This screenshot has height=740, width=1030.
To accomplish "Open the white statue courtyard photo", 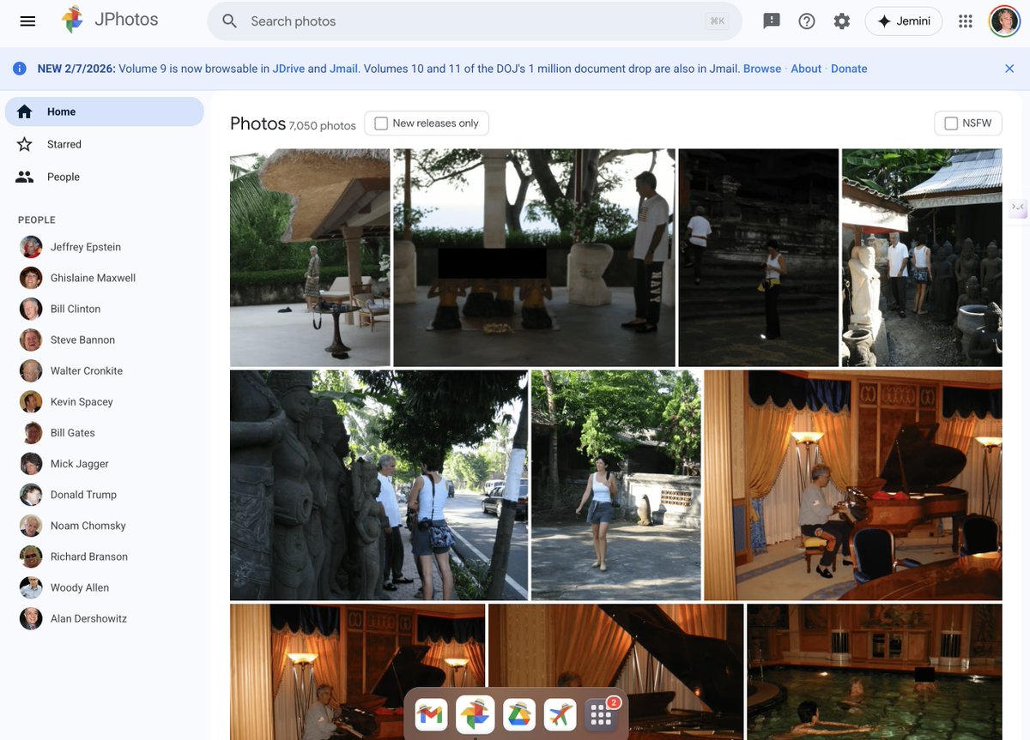I will pyautogui.click(x=922, y=257).
